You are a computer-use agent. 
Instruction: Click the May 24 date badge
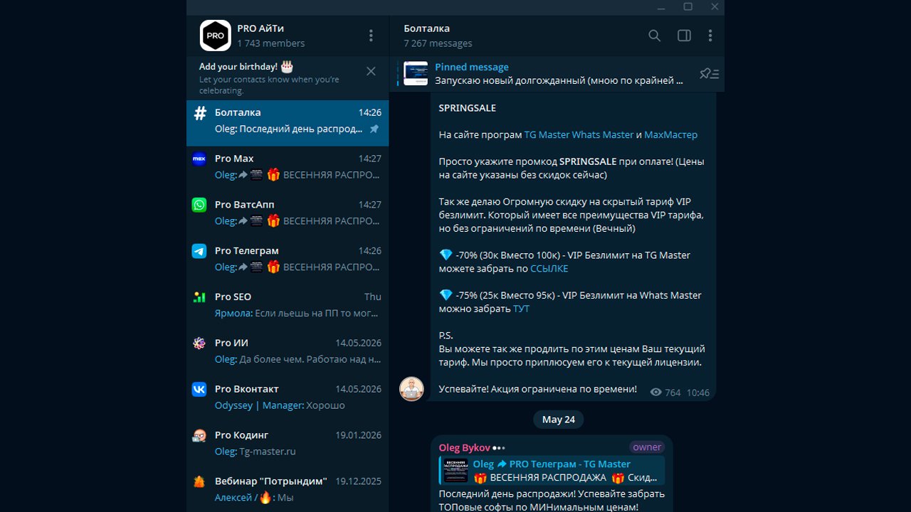click(559, 420)
